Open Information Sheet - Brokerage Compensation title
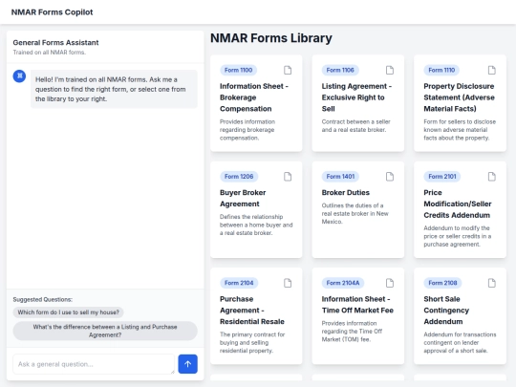516x387 pixels. click(x=254, y=97)
